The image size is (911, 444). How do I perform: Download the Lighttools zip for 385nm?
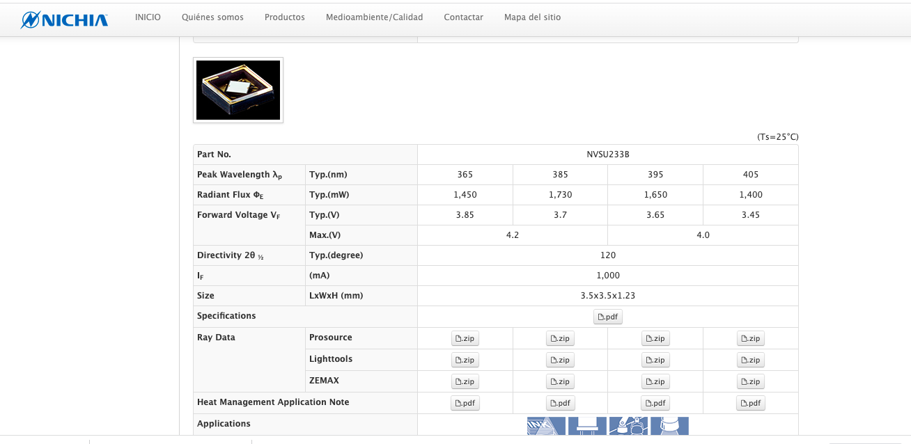click(x=560, y=360)
